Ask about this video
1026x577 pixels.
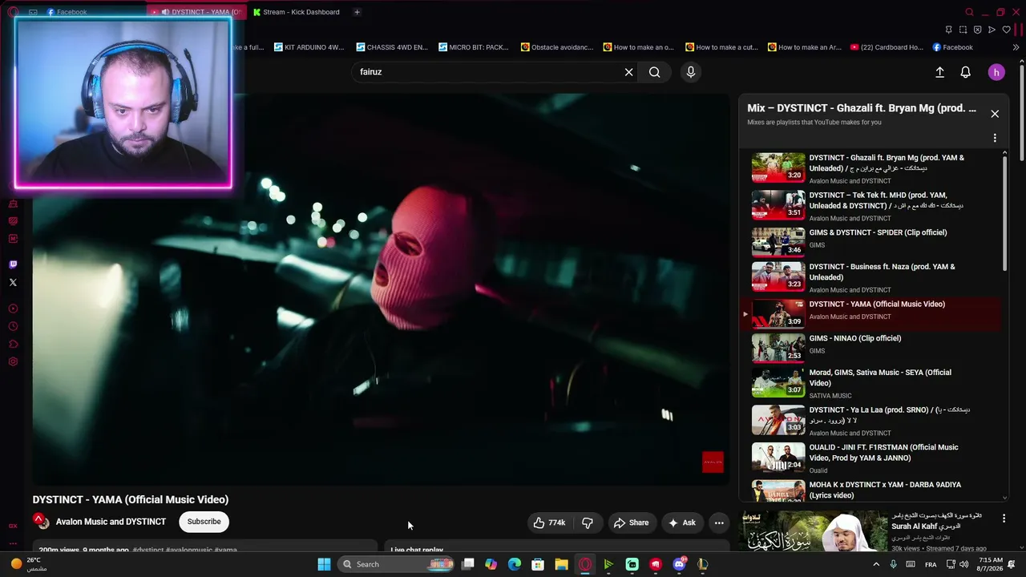coord(682,523)
